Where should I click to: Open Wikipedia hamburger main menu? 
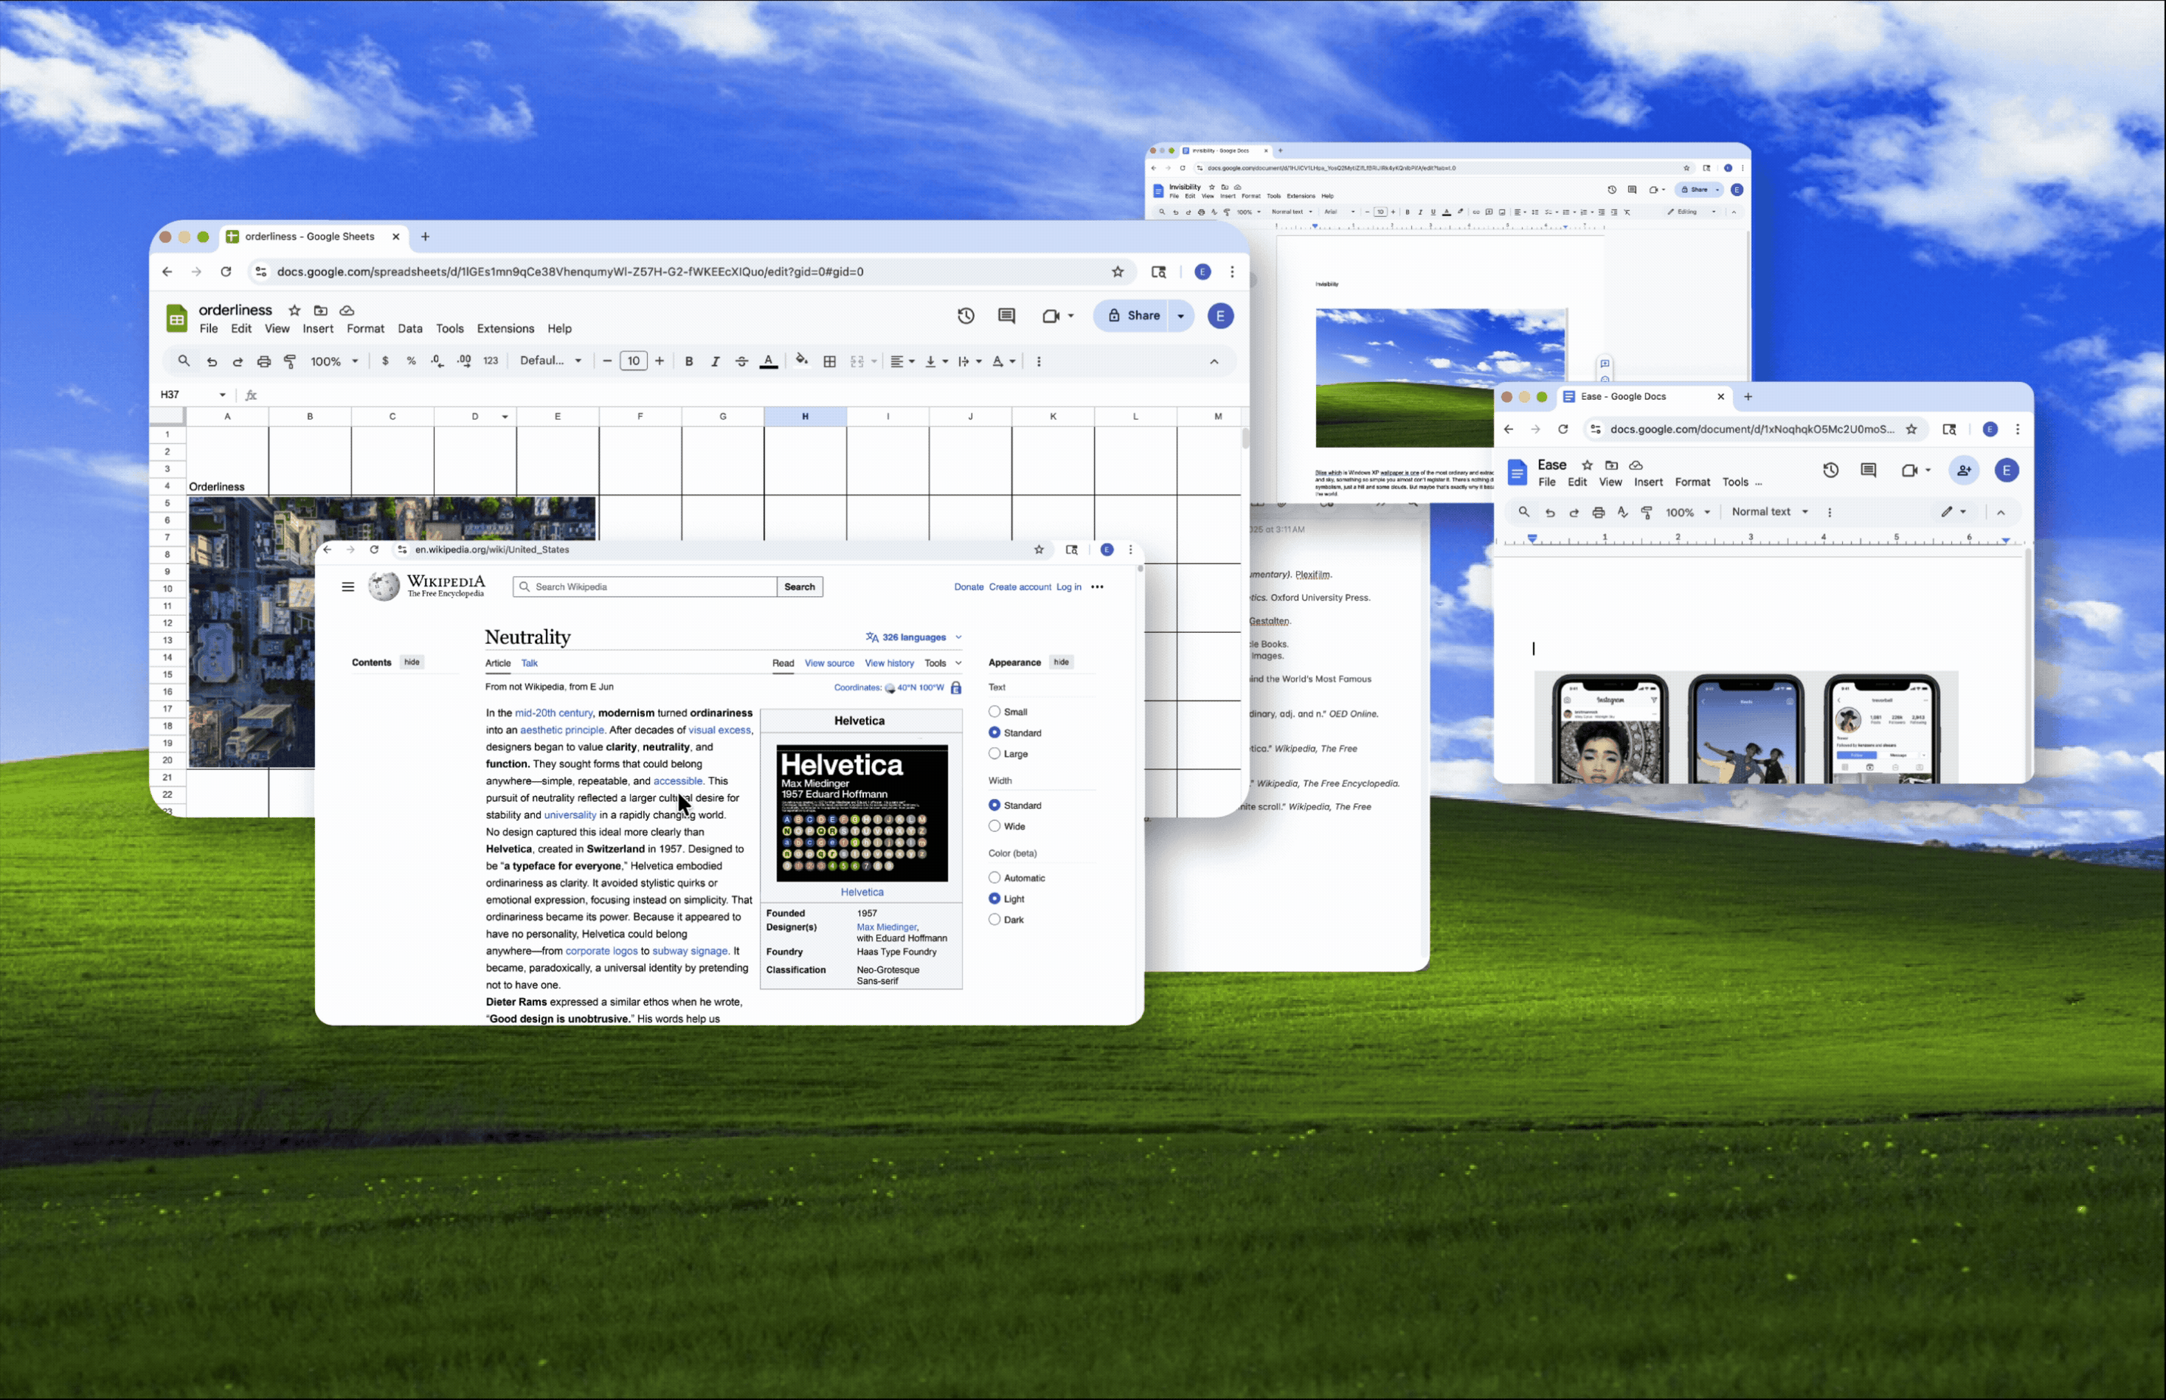pyautogui.click(x=347, y=586)
